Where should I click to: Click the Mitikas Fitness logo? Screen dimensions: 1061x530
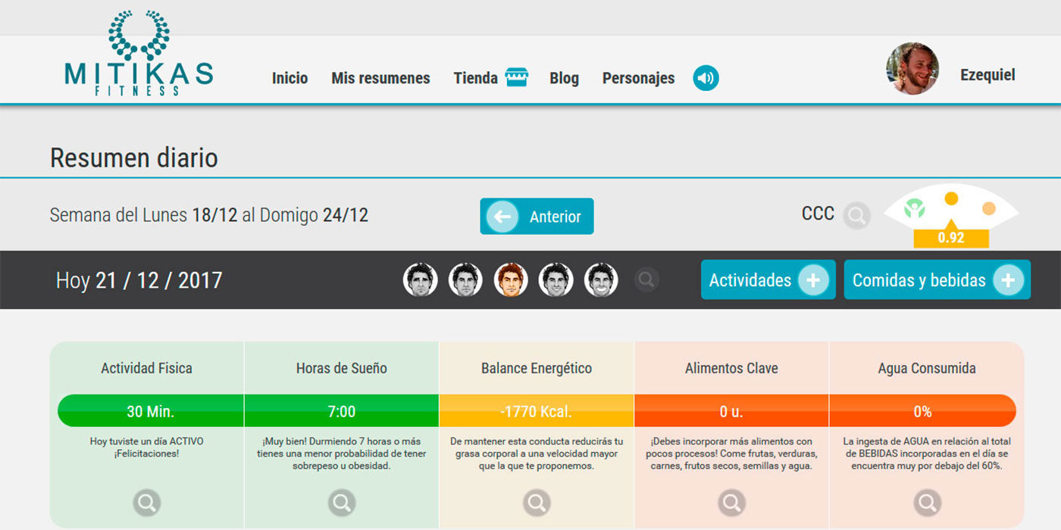pos(139,55)
